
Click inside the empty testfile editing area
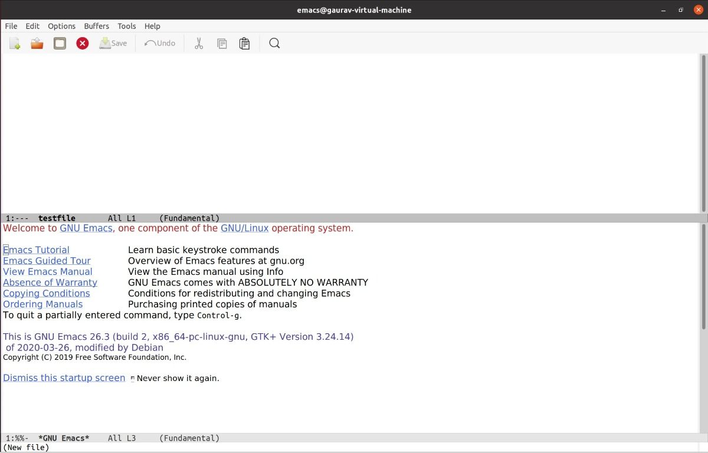[349, 133]
